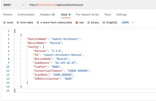The width and height of the screenshot is (156, 101).
Task: Choose x-www-form-urlencoded body type
Action: pyautogui.click(x=38, y=22)
